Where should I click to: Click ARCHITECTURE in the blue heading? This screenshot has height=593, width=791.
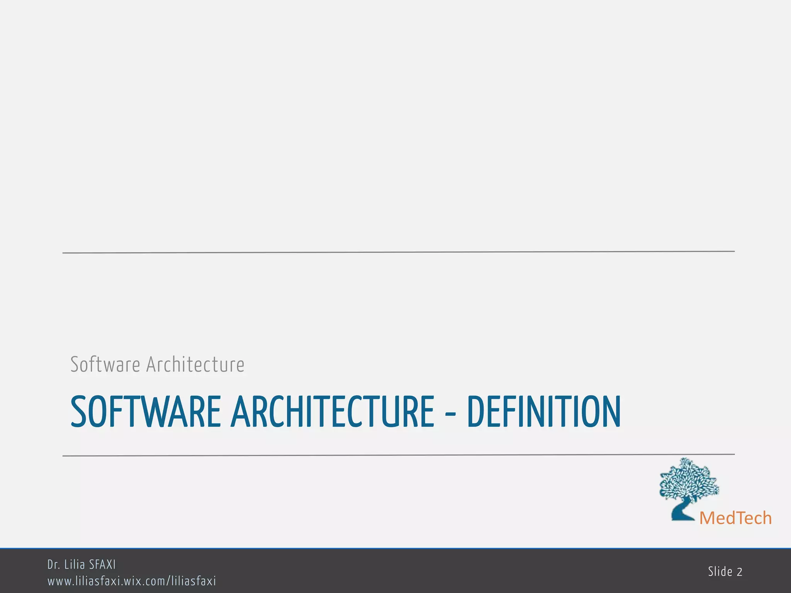[333, 412]
